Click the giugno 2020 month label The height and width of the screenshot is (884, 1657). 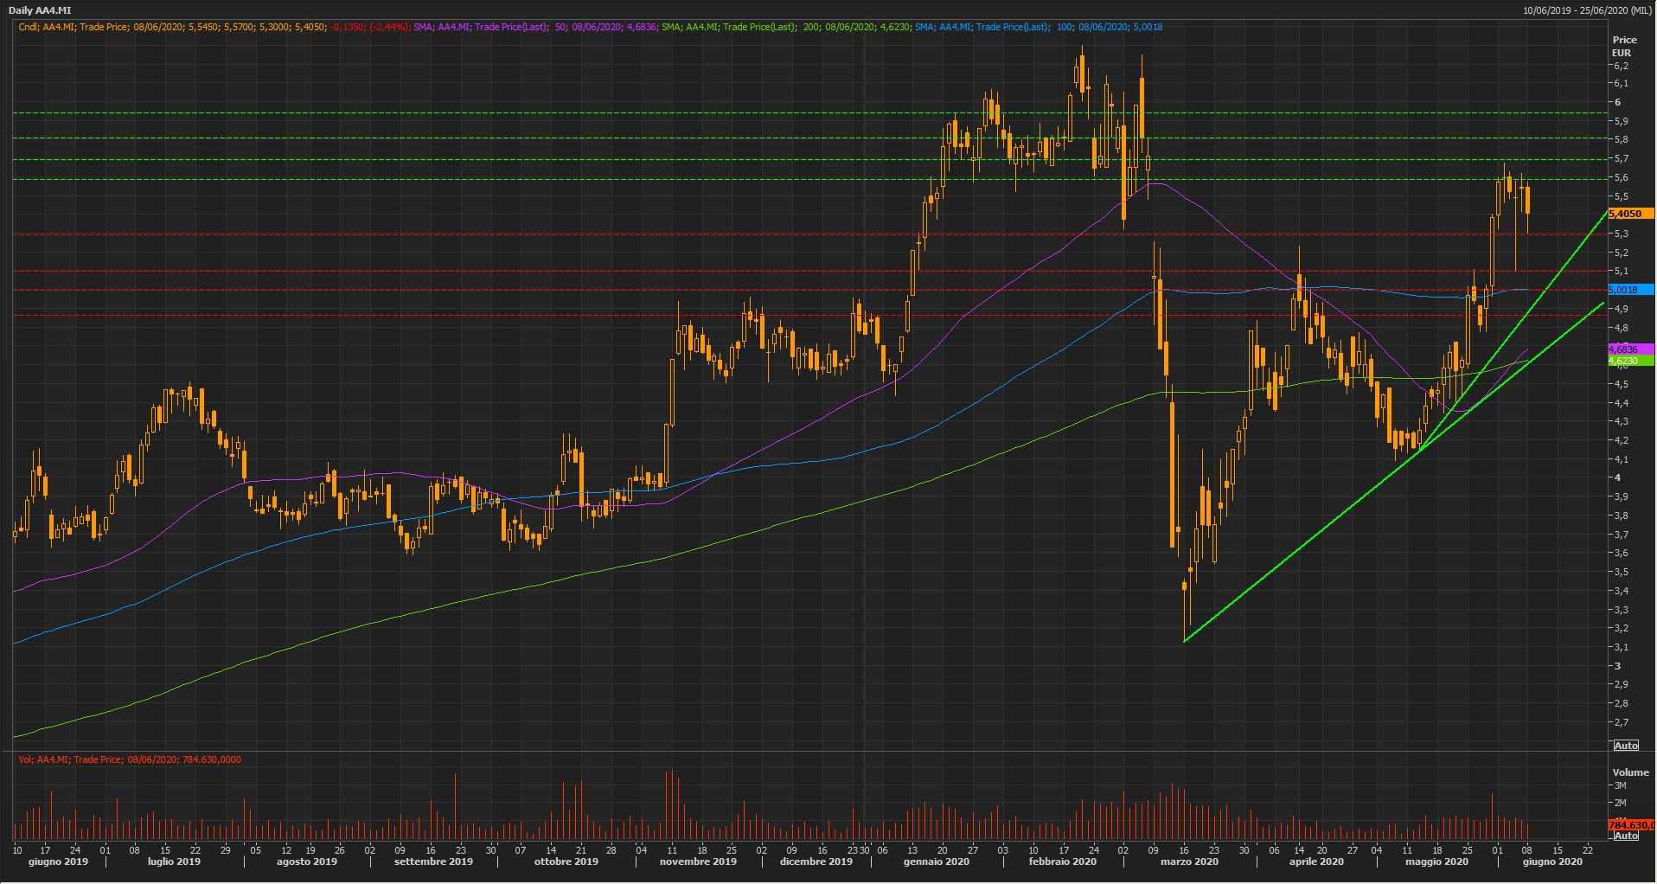click(x=1551, y=862)
